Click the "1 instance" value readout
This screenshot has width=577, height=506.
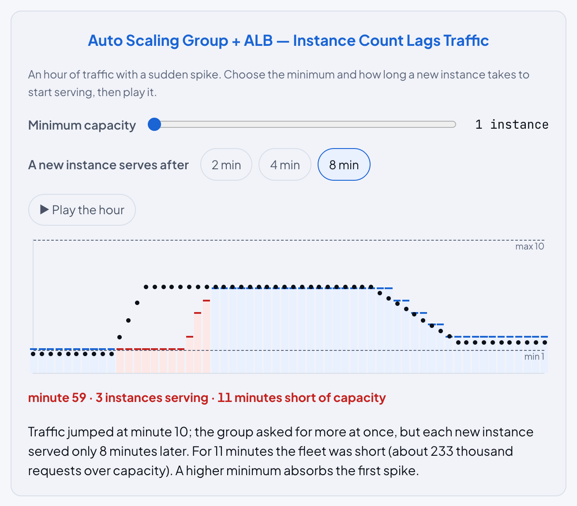point(512,125)
